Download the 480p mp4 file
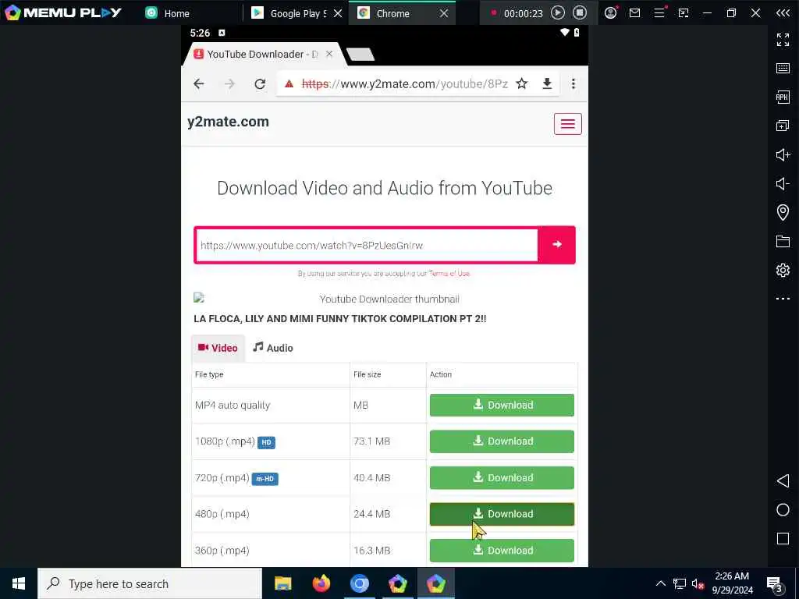The image size is (799, 599). (502, 514)
